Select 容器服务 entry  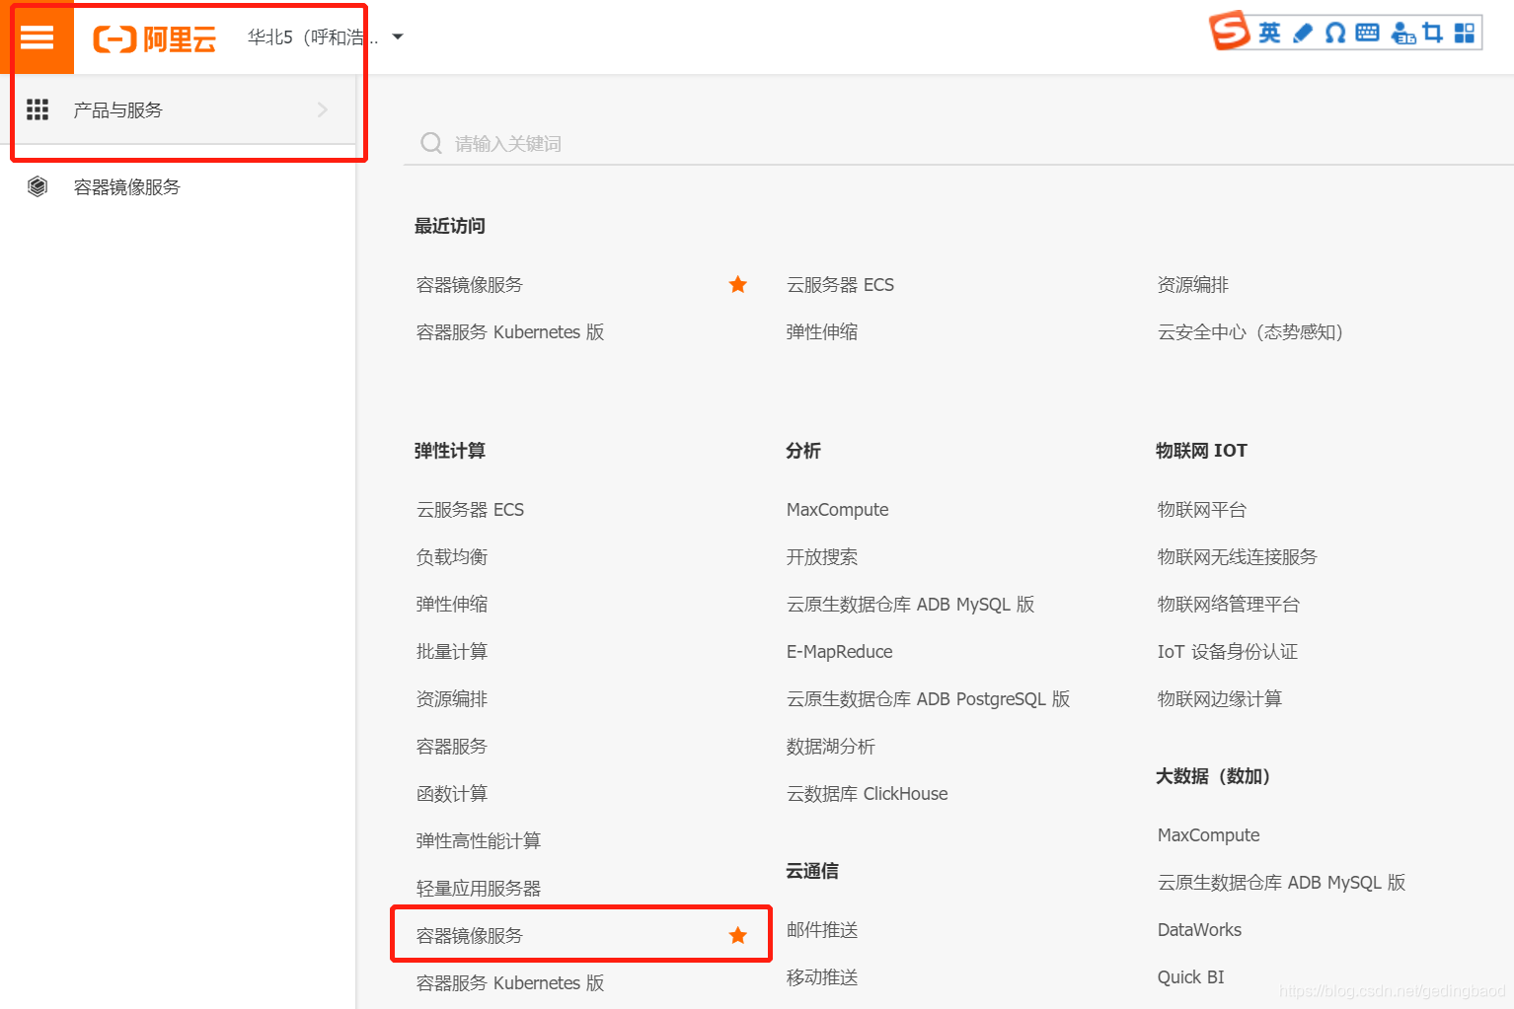pos(452,747)
